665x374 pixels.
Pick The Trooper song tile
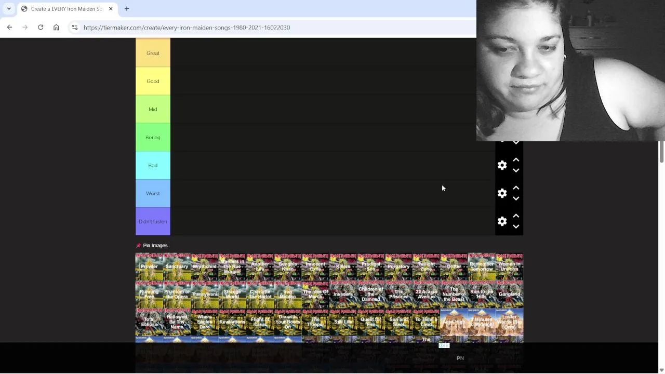click(315, 322)
